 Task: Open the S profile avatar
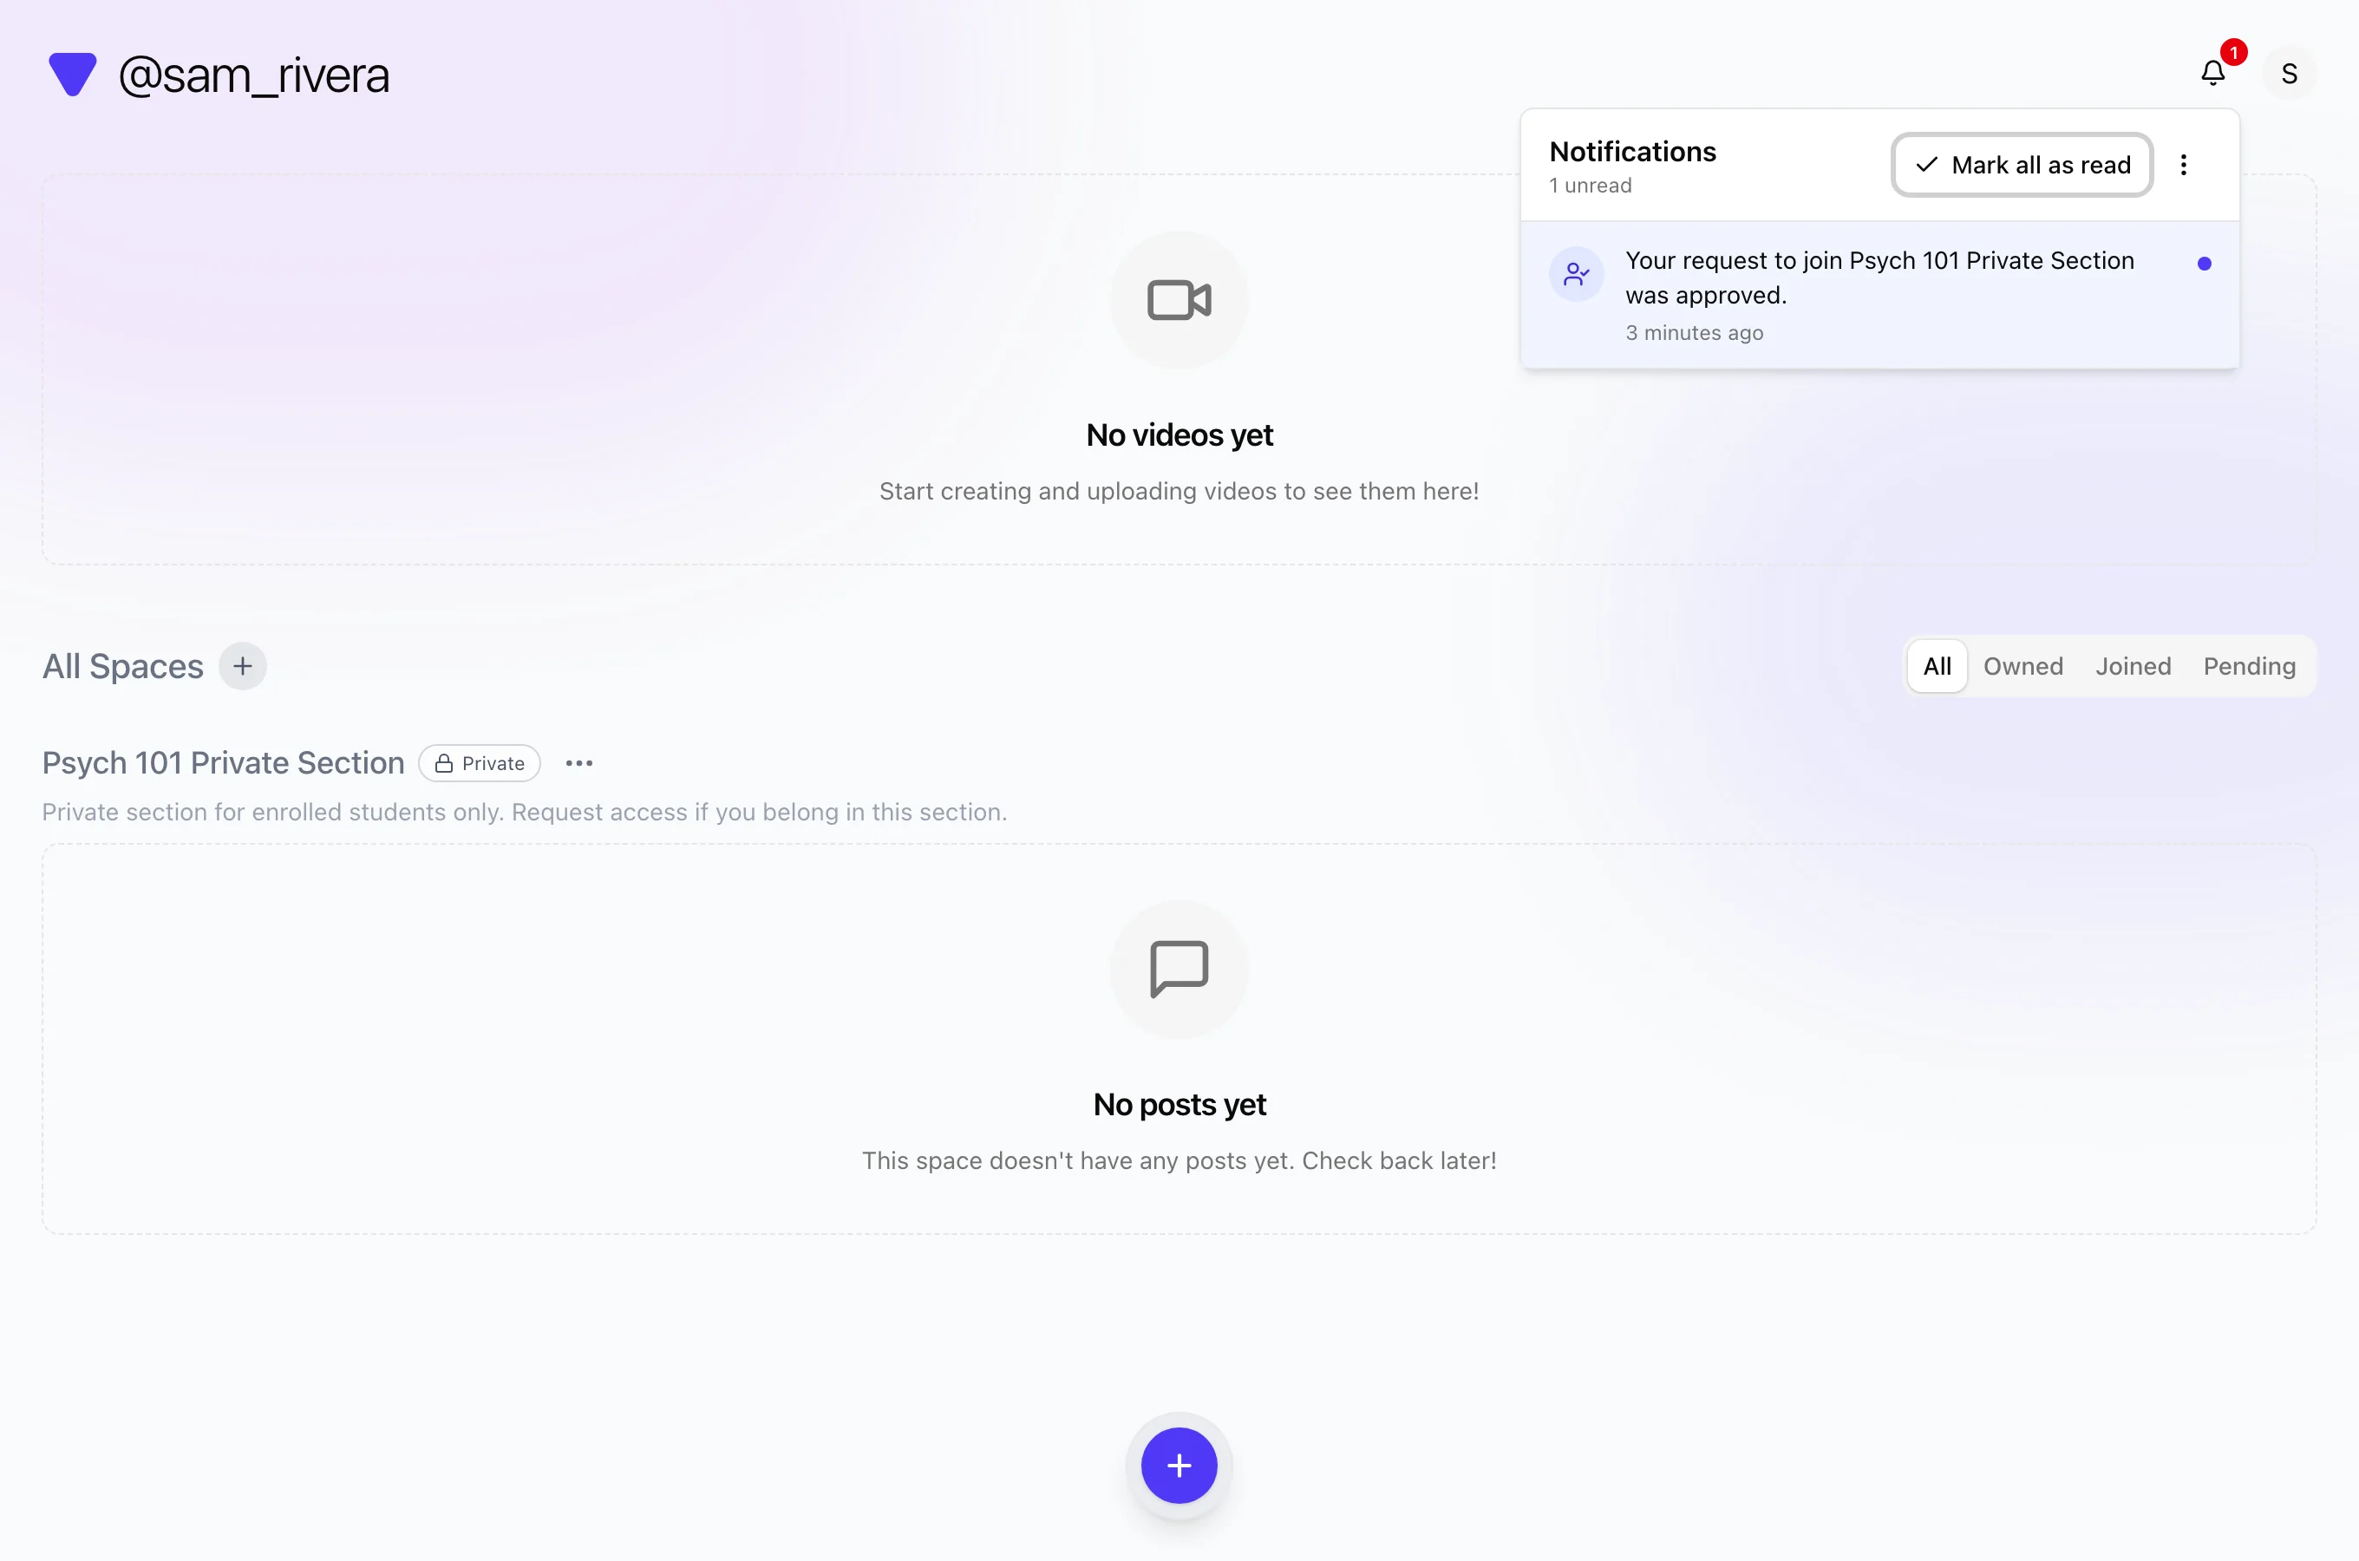2290,74
